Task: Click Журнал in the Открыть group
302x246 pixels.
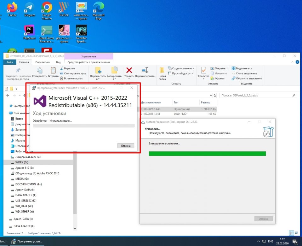Action: point(218,78)
